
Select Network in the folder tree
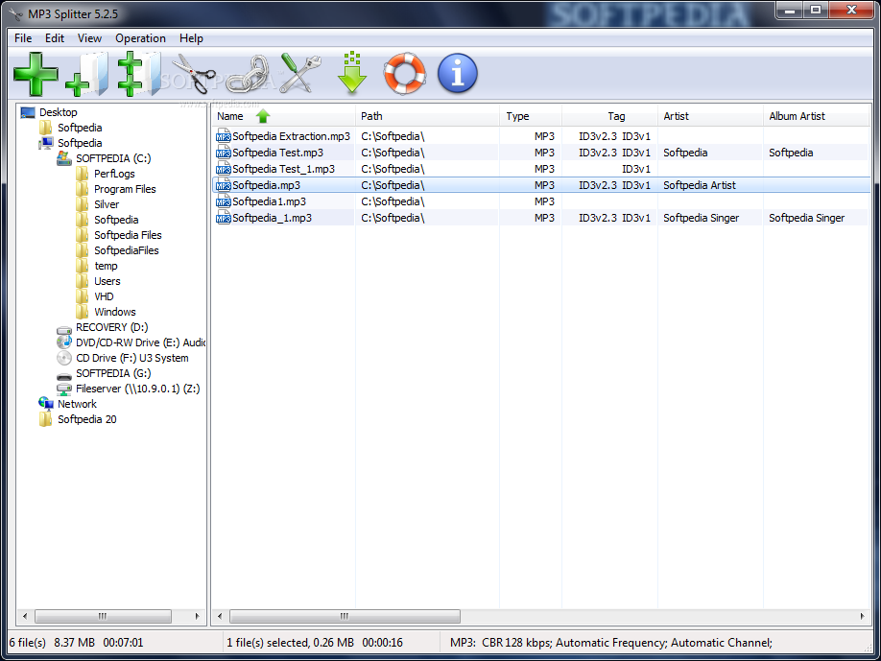pyautogui.click(x=77, y=404)
